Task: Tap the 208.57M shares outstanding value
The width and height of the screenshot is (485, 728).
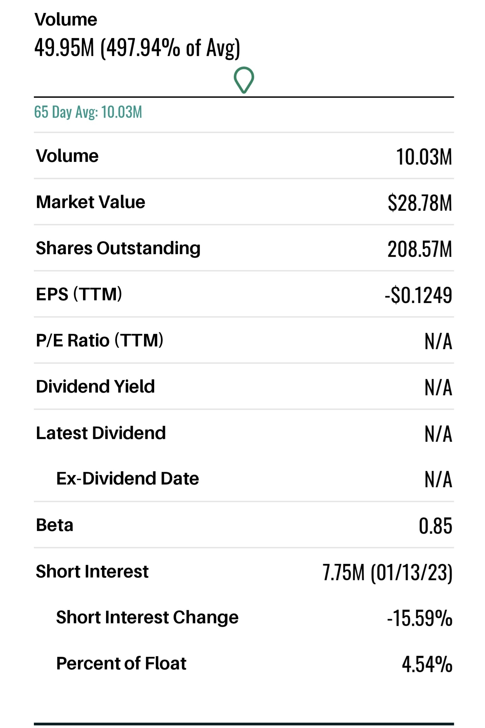Action: tap(420, 249)
